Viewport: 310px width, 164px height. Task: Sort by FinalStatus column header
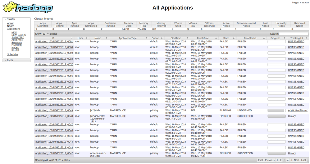[250, 38]
